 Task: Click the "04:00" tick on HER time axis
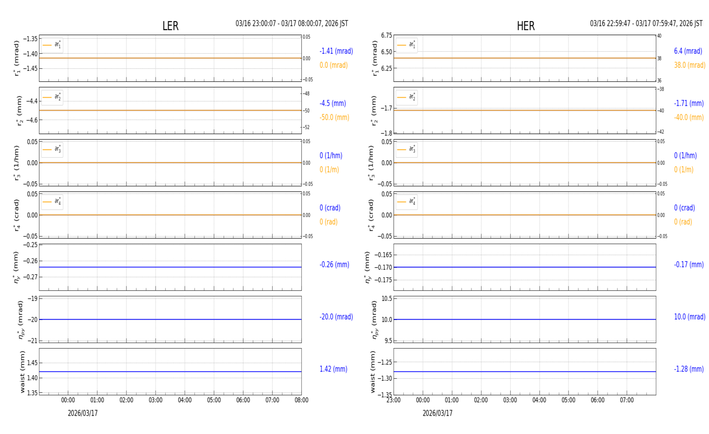[539, 400]
